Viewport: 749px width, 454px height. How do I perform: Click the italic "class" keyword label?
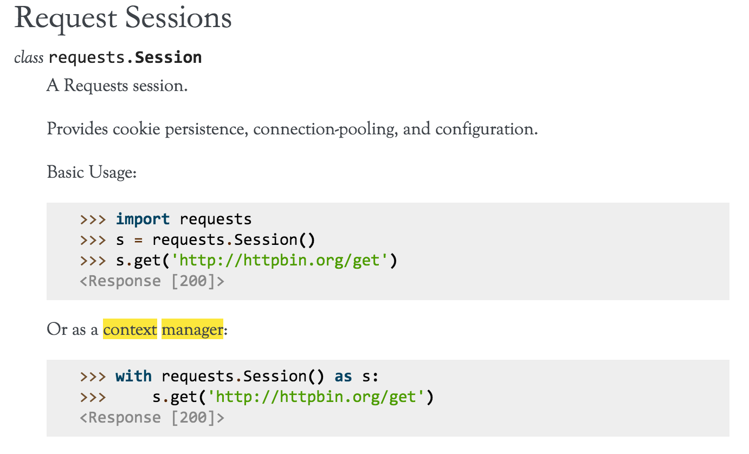(x=29, y=57)
